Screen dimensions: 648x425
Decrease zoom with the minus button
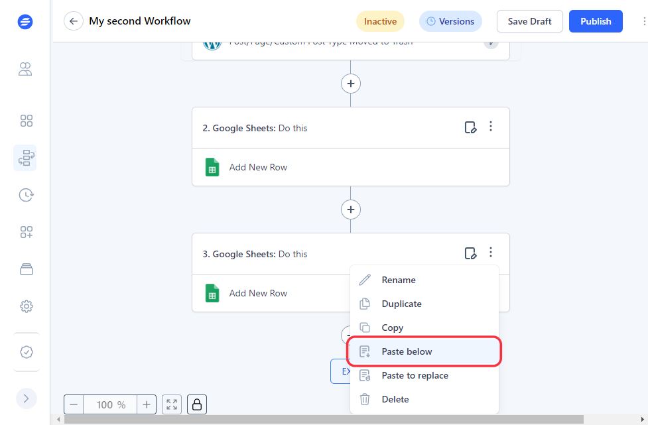tap(74, 404)
